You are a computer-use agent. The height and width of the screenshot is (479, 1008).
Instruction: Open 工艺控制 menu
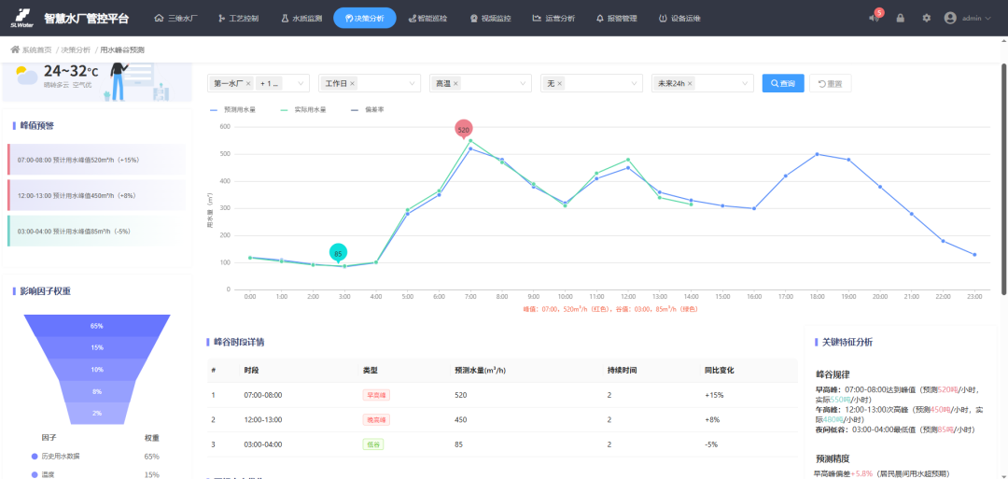point(239,18)
